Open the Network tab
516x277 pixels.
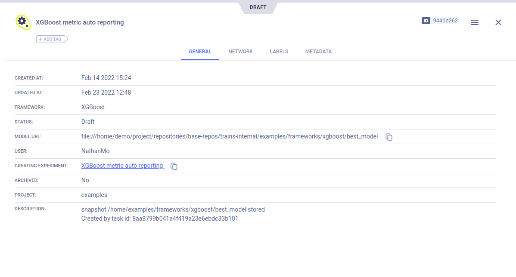pos(240,52)
